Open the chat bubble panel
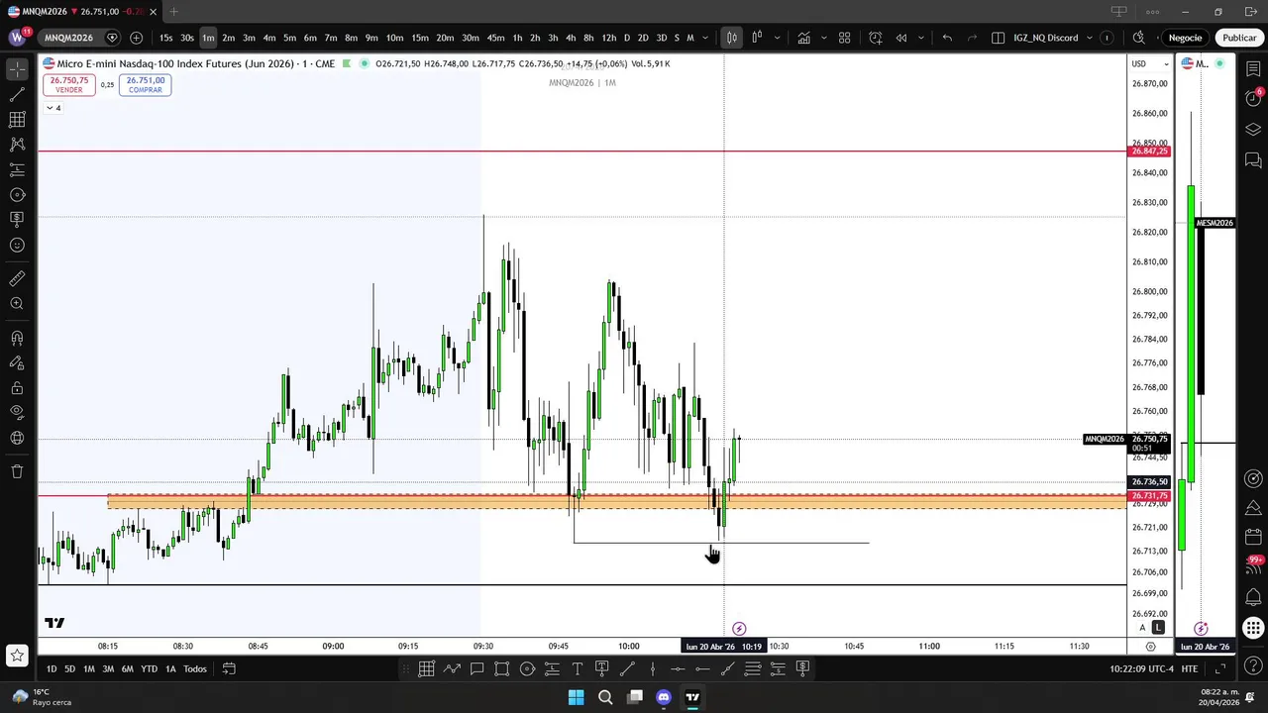 [1254, 159]
